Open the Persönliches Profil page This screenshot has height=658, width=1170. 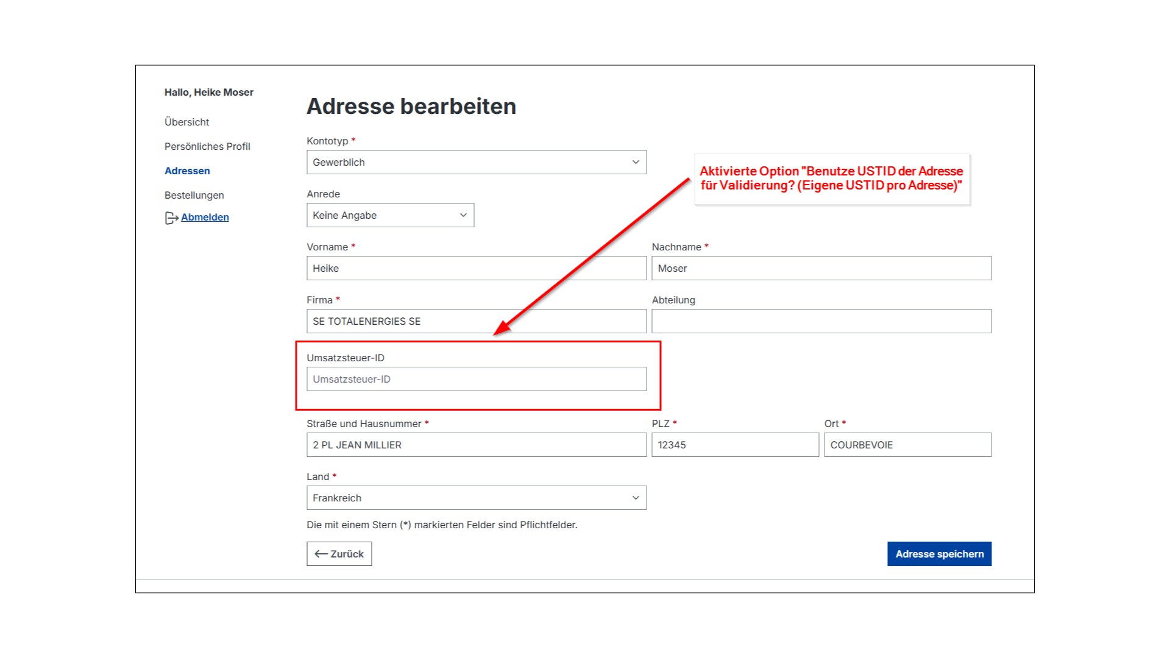(x=207, y=146)
